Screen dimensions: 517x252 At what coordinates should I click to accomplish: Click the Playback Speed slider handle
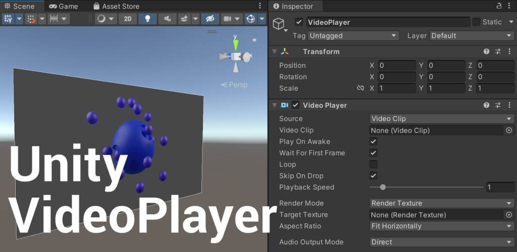(x=383, y=187)
